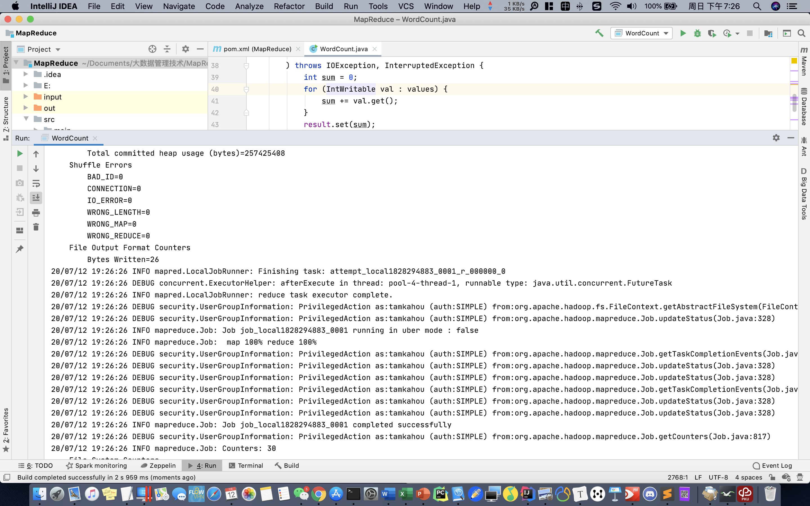810x506 pixels.
Task: Click the Debug bug icon in toolbar
Action: (x=697, y=33)
